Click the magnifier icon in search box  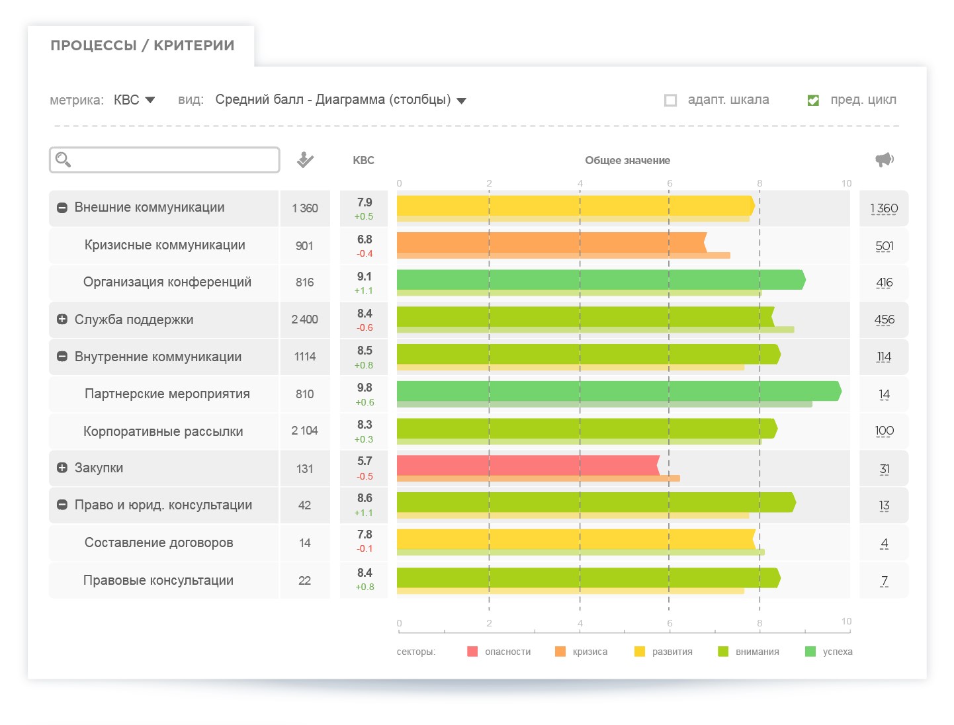tap(63, 159)
